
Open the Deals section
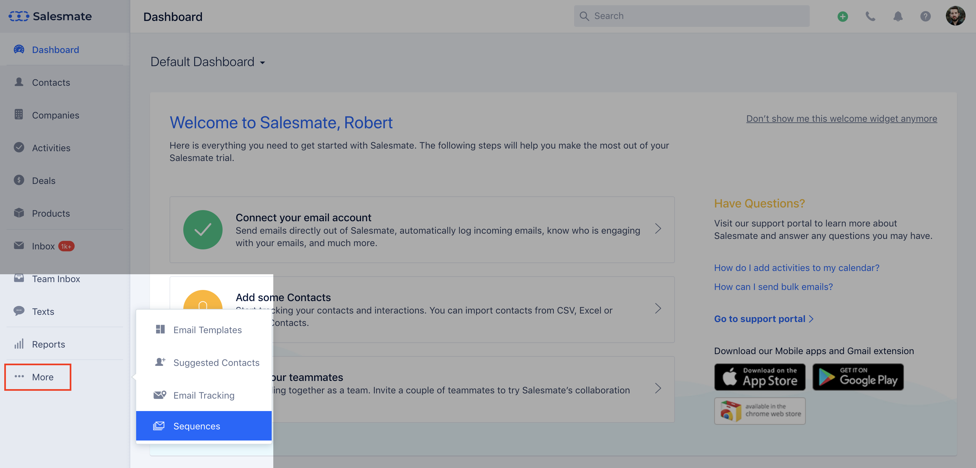44,180
